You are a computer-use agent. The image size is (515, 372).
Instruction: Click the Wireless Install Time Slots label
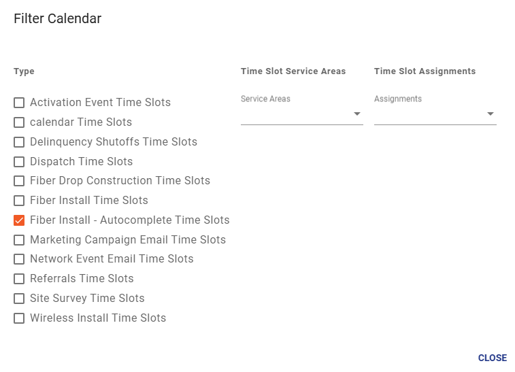pos(98,318)
